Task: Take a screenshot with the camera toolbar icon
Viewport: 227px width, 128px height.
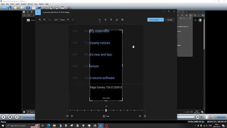Action: [22, 8]
